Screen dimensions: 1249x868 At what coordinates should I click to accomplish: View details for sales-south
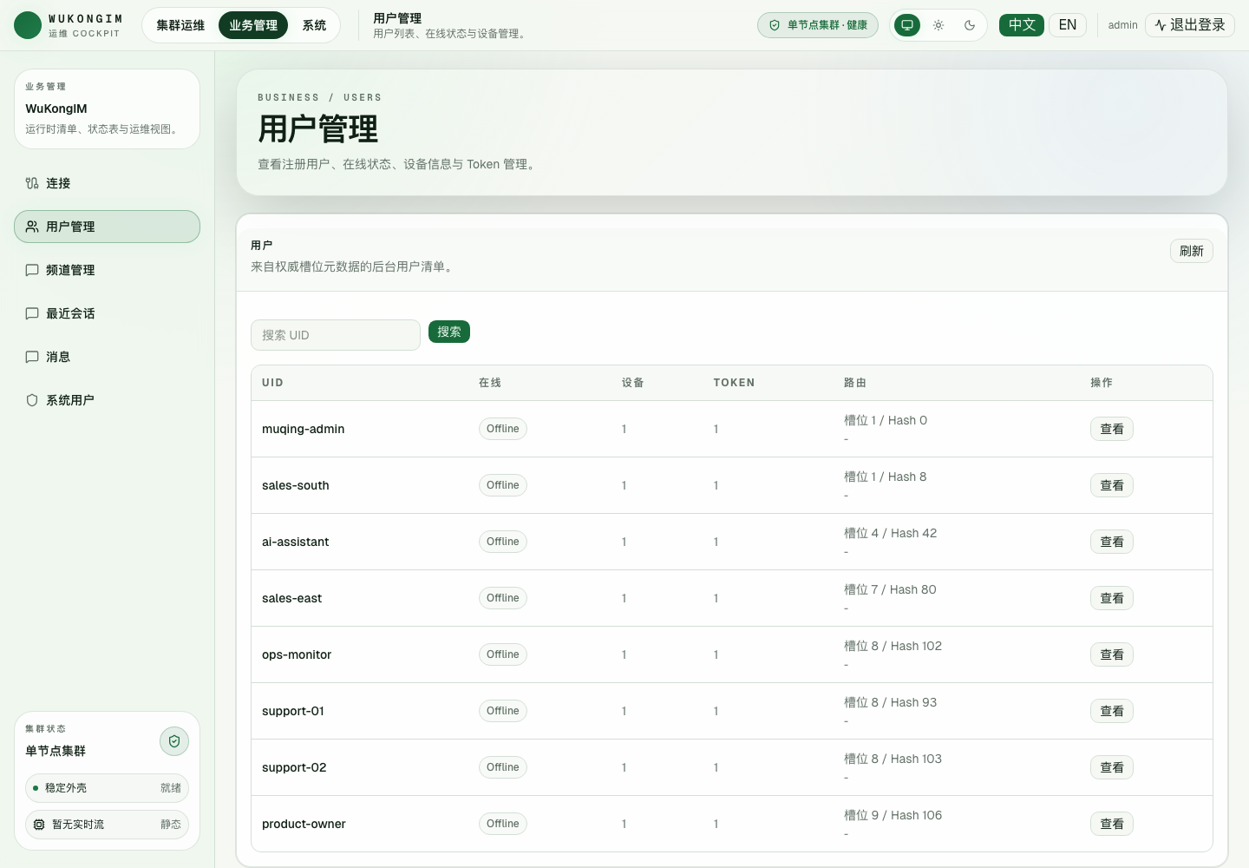[x=1112, y=485]
